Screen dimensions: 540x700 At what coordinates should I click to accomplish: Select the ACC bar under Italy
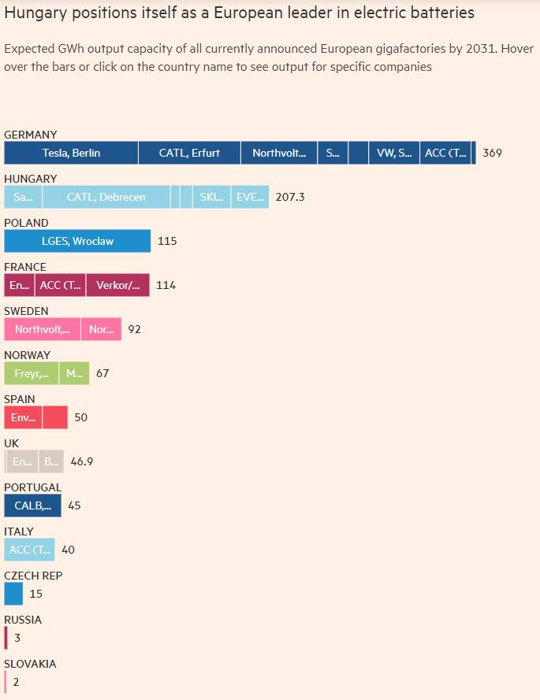[29, 550]
